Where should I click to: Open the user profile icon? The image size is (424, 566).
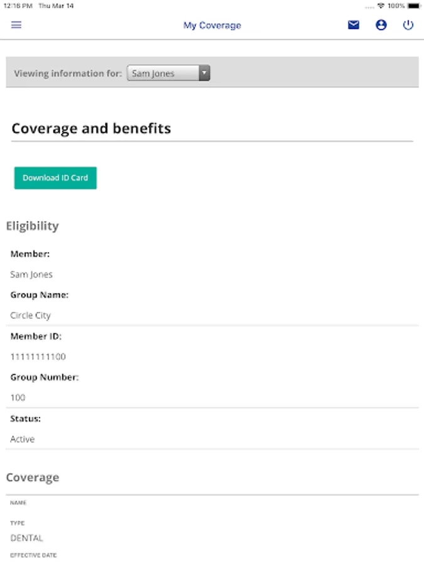click(381, 25)
